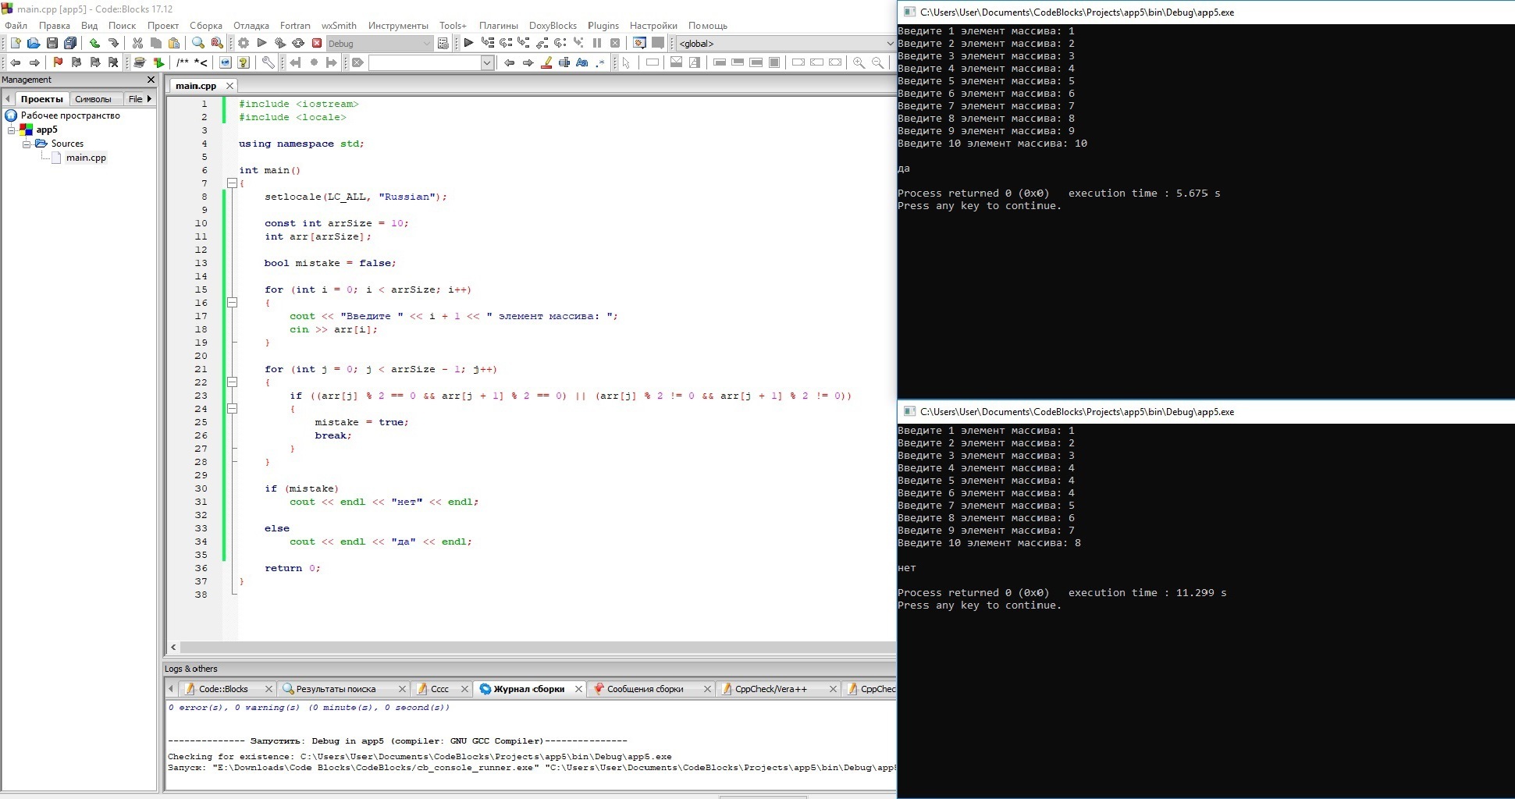Click the Replace search icon

click(x=217, y=44)
